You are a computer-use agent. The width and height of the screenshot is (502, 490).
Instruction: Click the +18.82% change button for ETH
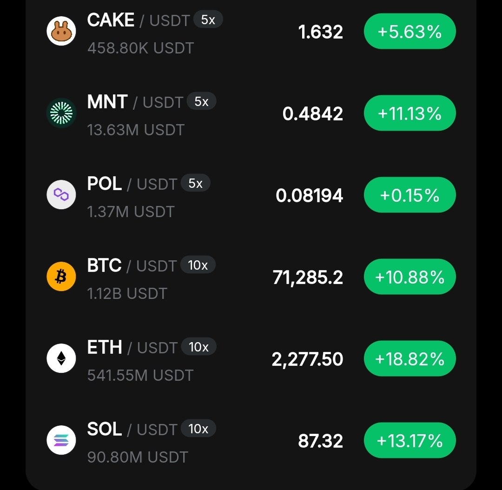click(410, 358)
